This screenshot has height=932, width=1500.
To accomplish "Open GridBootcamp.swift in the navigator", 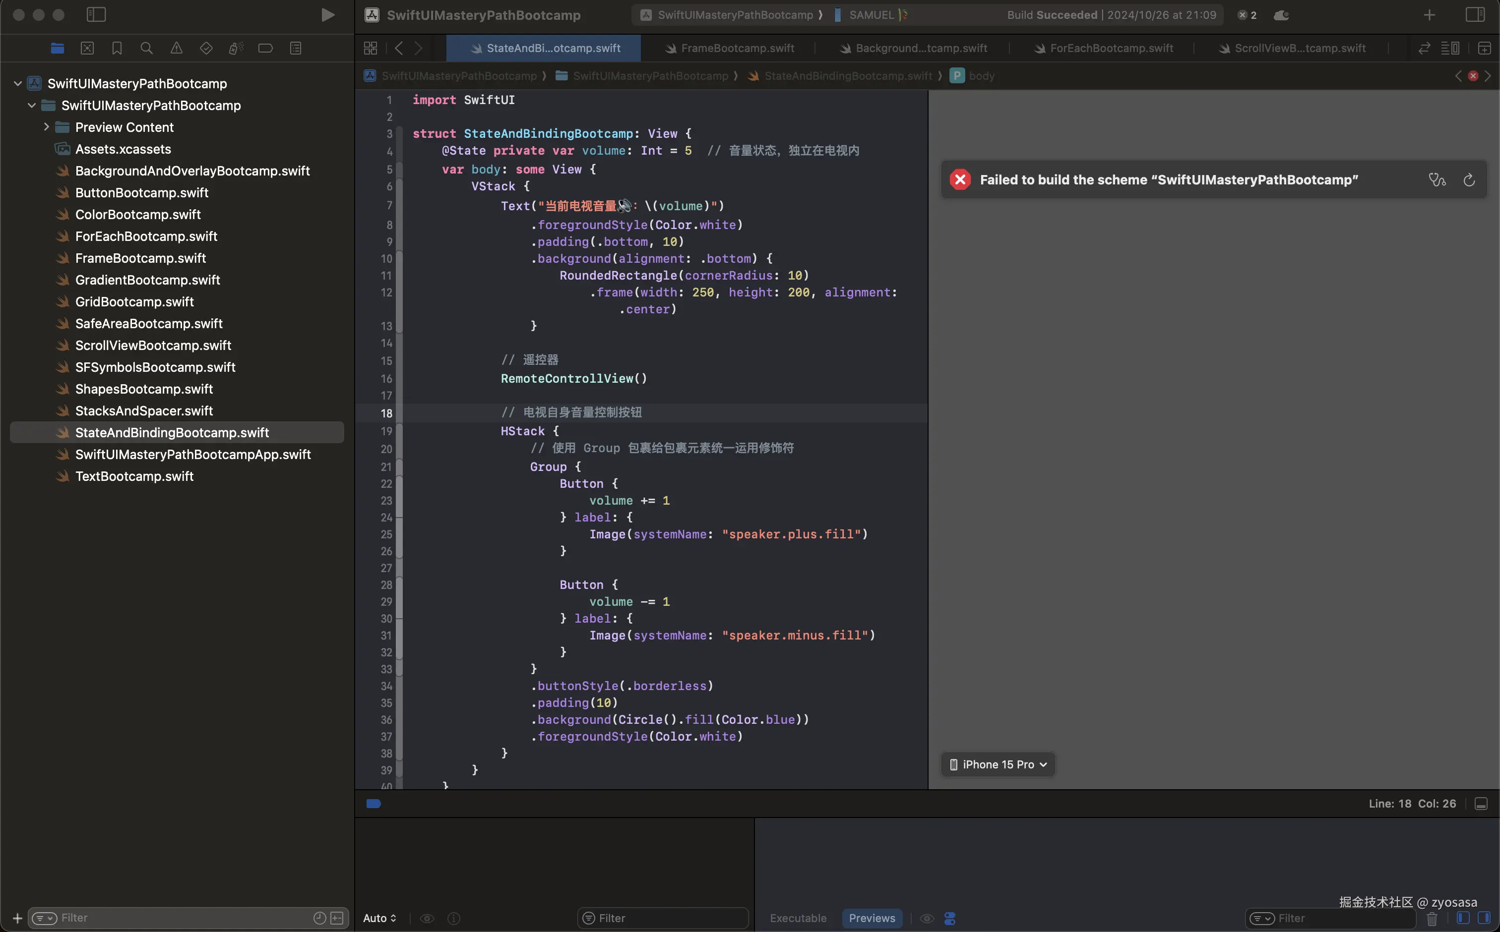I will pos(134,301).
